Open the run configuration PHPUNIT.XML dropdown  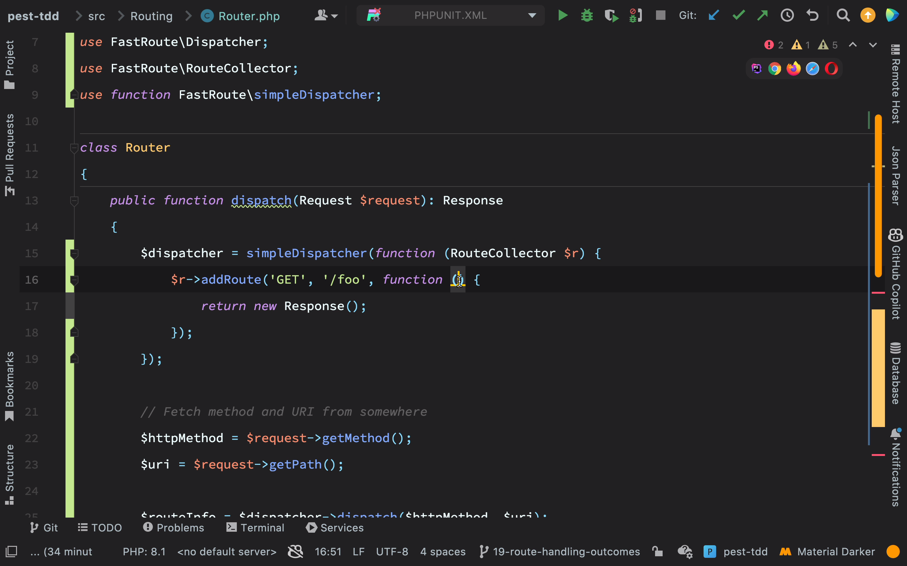pyautogui.click(x=450, y=15)
